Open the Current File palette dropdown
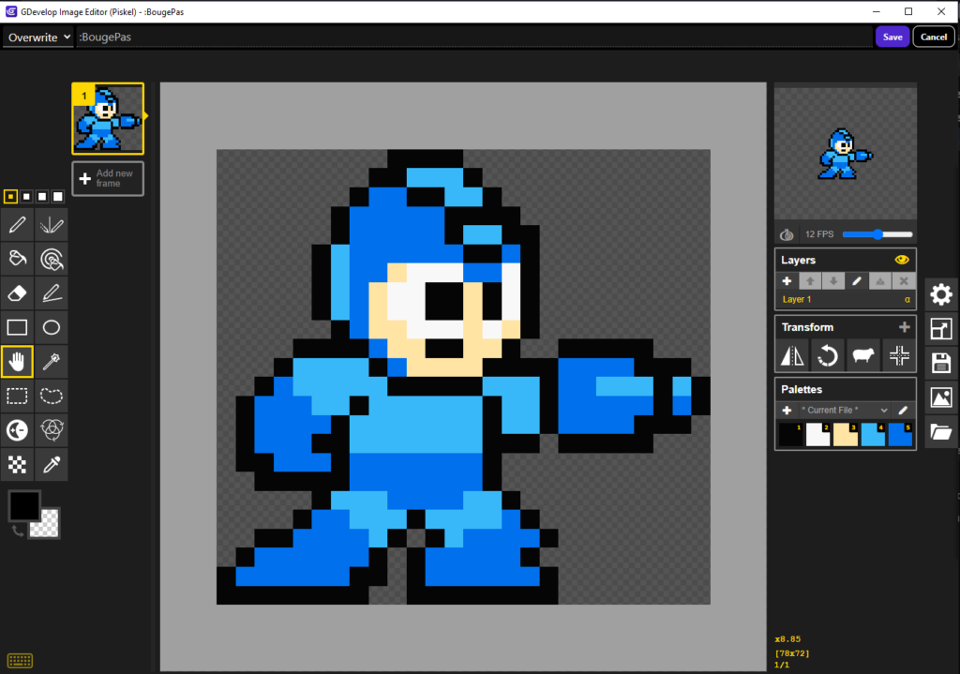Screen dimensions: 960x674 pos(845,411)
